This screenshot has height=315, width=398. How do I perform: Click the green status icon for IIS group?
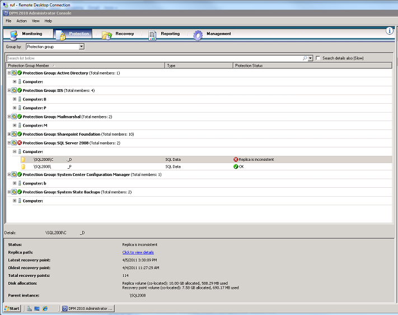pos(20,90)
